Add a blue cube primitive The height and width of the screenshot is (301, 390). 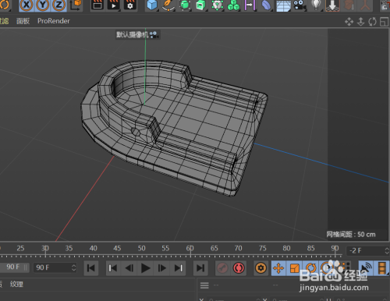coord(152,5)
